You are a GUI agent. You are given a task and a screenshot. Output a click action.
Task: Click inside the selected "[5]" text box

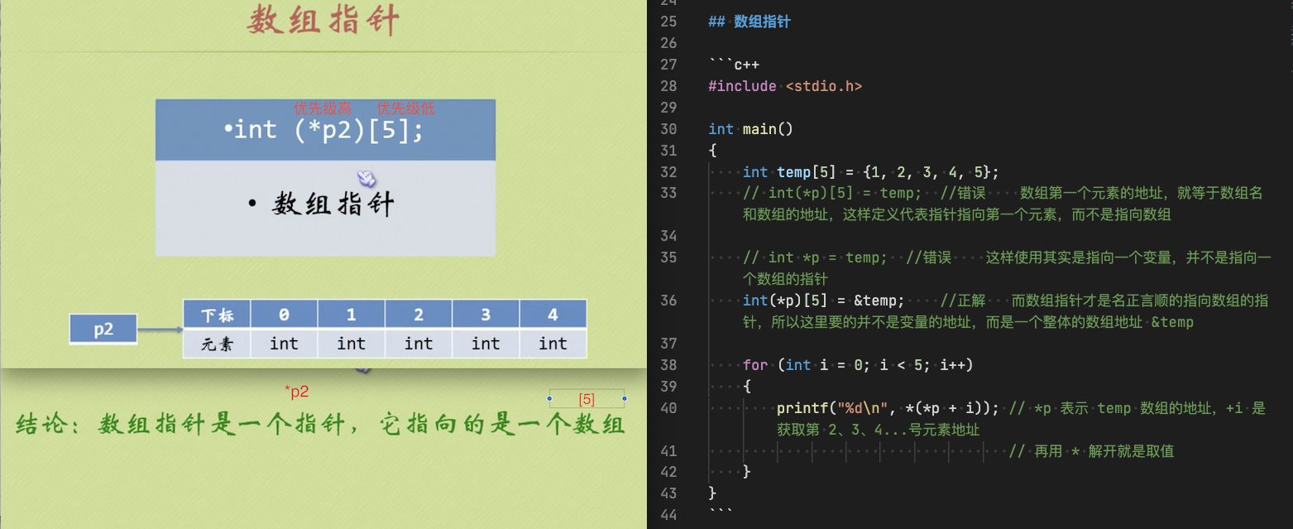[587, 399]
